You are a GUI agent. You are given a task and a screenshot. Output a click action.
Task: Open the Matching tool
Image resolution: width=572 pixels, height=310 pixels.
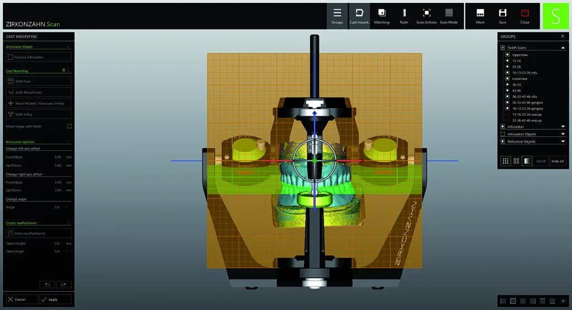click(x=382, y=16)
